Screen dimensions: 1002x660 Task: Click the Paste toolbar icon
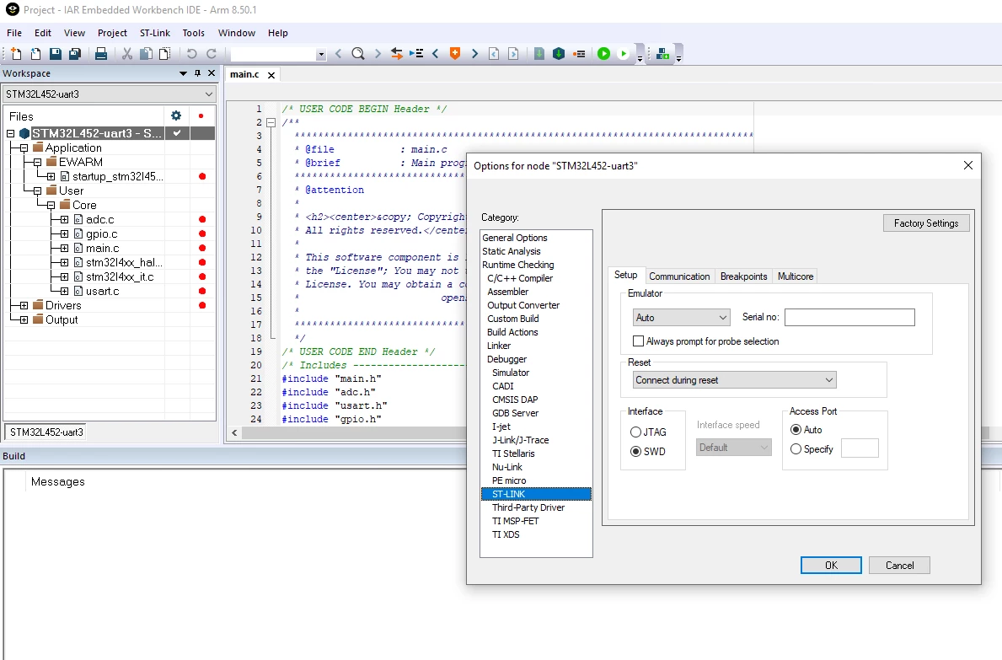(x=165, y=54)
